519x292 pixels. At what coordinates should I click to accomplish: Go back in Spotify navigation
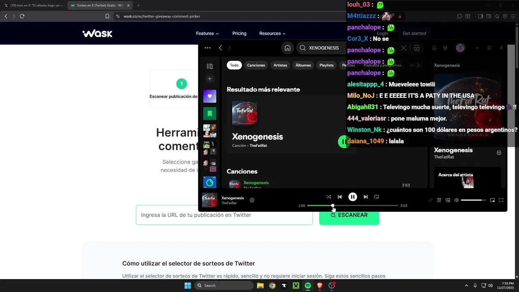click(220, 48)
